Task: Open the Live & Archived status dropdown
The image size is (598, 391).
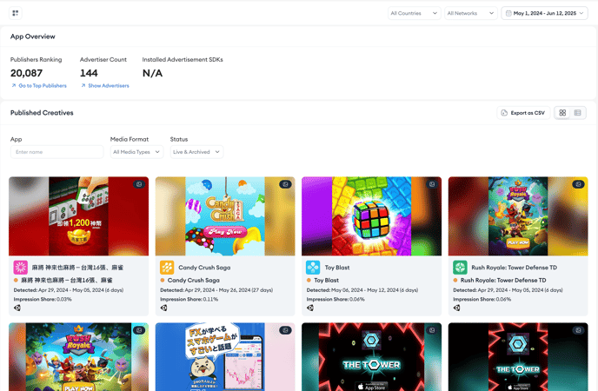Action: coord(196,152)
